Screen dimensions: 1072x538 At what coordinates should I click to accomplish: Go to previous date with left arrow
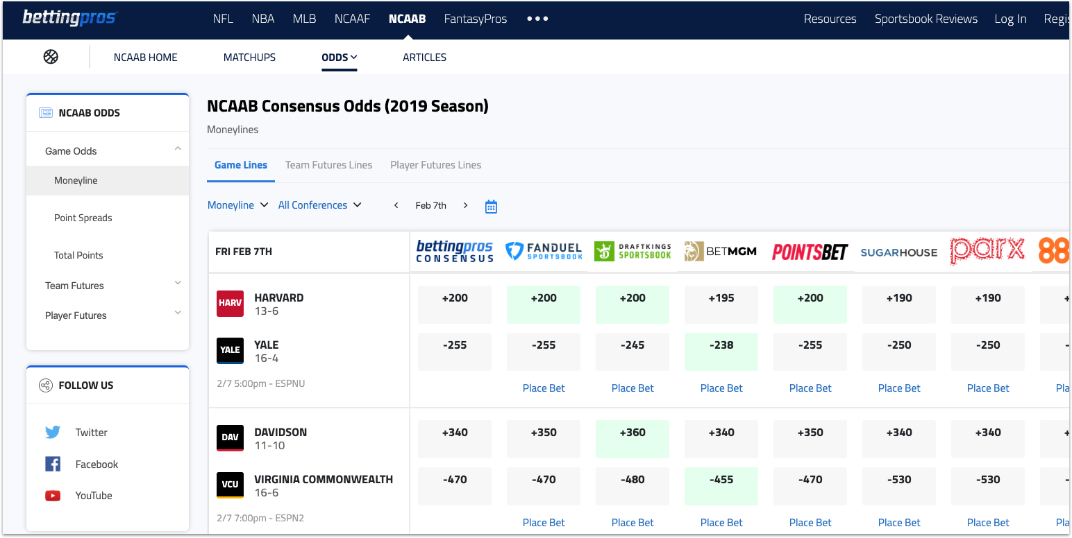pos(396,206)
